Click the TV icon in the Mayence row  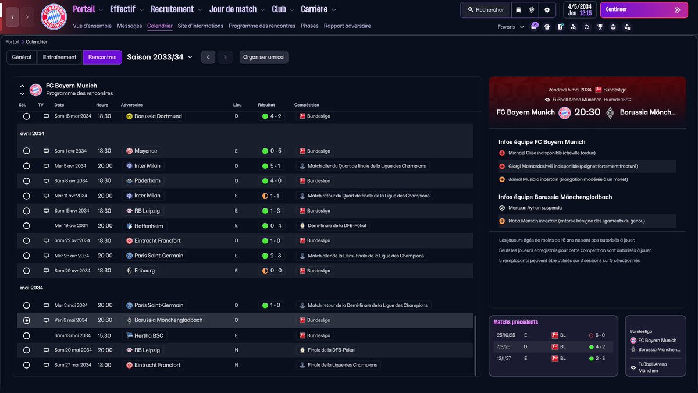(46, 151)
